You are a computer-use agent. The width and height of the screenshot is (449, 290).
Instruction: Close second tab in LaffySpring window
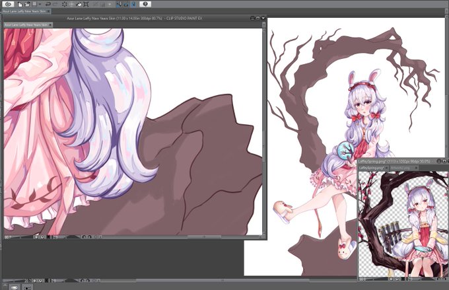point(416,168)
